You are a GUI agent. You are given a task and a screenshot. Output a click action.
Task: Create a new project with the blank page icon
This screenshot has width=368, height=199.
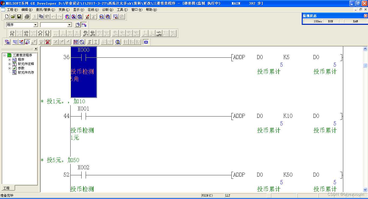pos(7,17)
